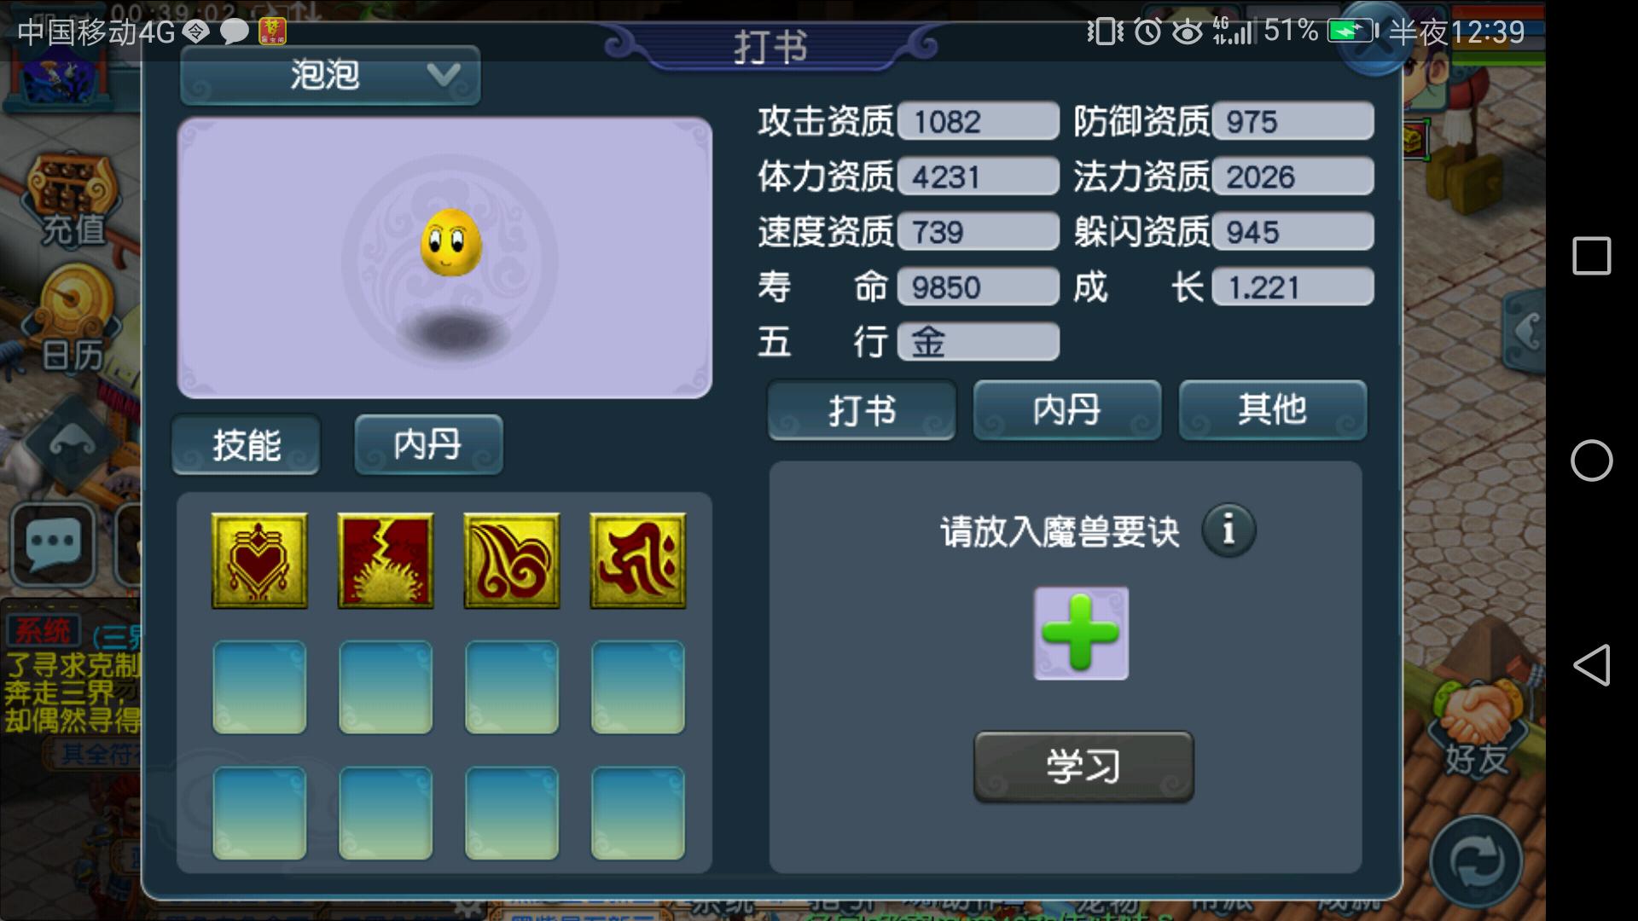1638x921 pixels.
Task: Select the swirling flame skill icon
Action: point(512,560)
